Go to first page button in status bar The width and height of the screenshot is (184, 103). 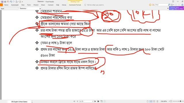point(74,101)
